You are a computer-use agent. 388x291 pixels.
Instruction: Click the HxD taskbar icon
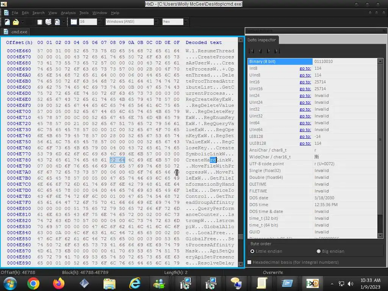point(313,283)
